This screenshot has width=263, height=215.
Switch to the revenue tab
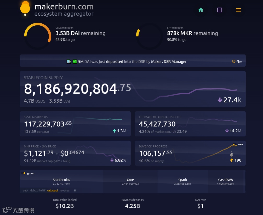[x=65, y=190]
